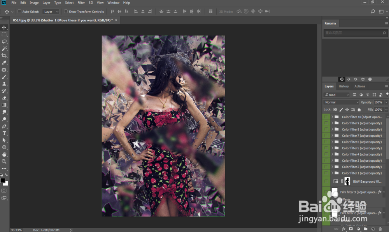Delete layer using trash icon
The image size is (389, 232).
coord(380,229)
